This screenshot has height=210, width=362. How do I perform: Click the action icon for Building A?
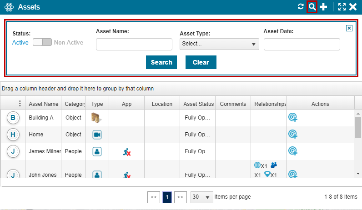coord(293,118)
